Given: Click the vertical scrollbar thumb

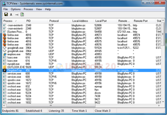Looking at the screenshot, I should click(x=163, y=34).
